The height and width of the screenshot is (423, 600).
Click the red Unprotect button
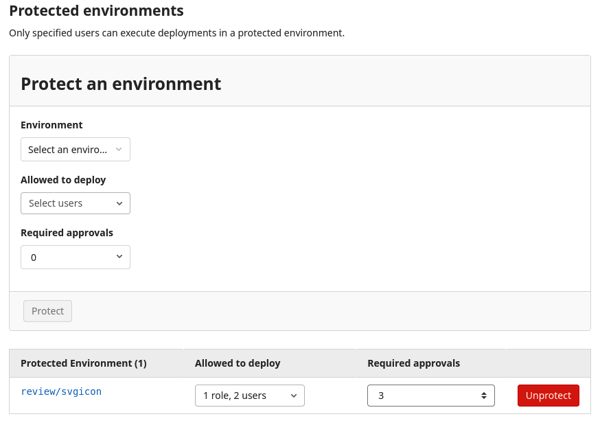click(x=548, y=396)
